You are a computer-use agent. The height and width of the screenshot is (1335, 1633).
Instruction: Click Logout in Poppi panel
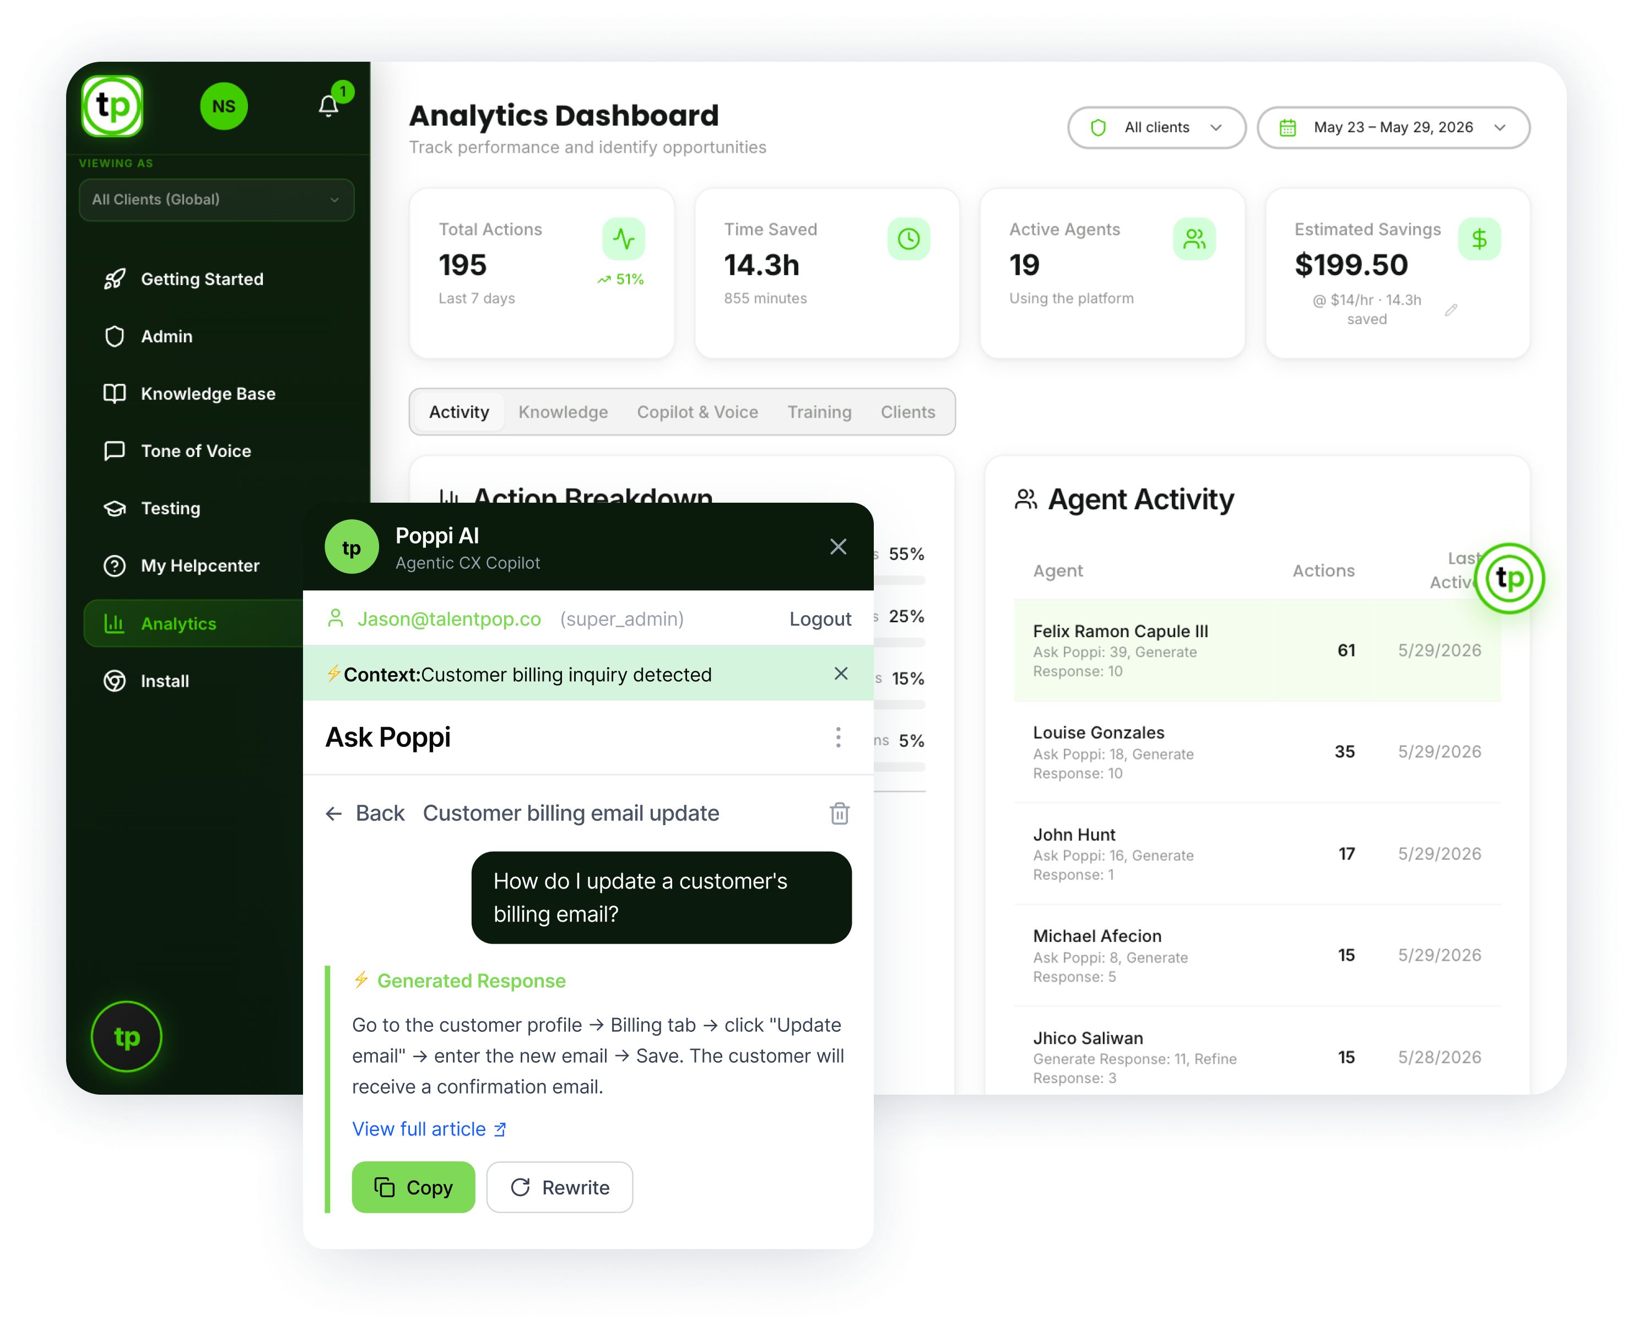click(x=820, y=619)
